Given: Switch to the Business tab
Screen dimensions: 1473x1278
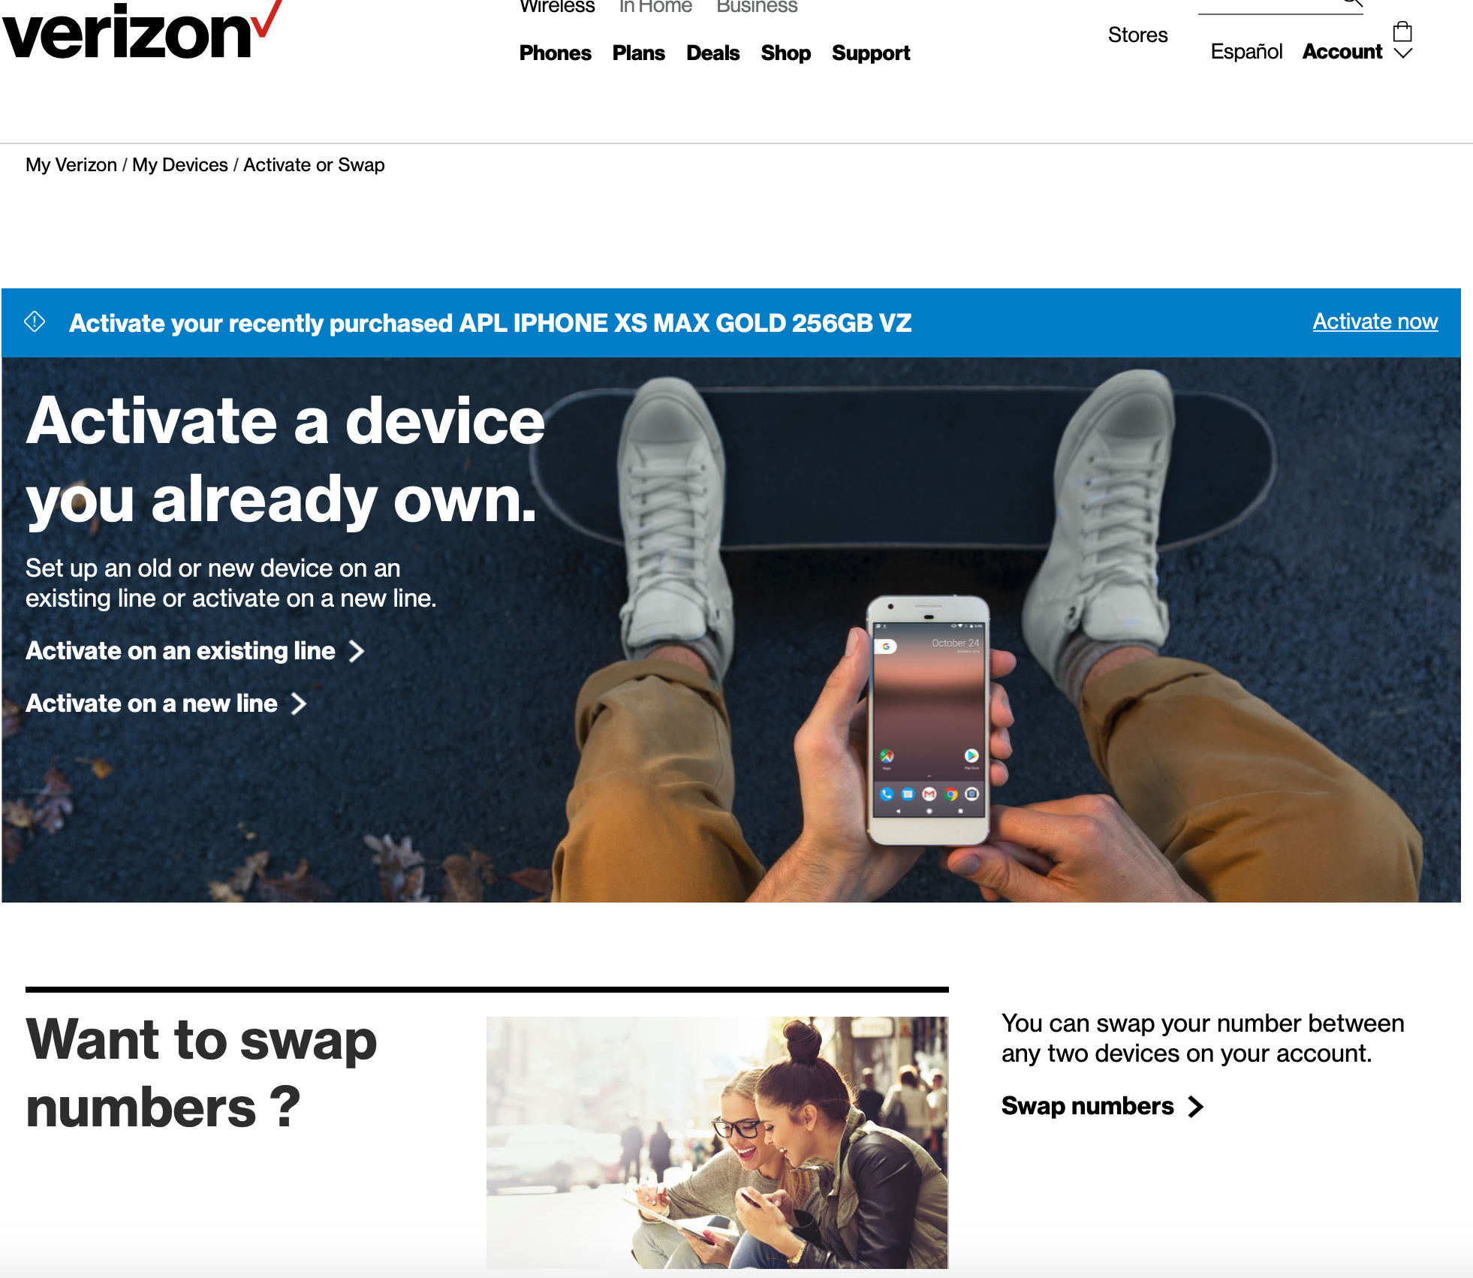Looking at the screenshot, I should (757, 7).
